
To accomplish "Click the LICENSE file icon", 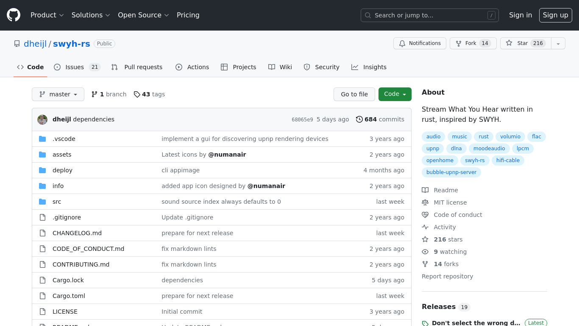I will coord(42,312).
